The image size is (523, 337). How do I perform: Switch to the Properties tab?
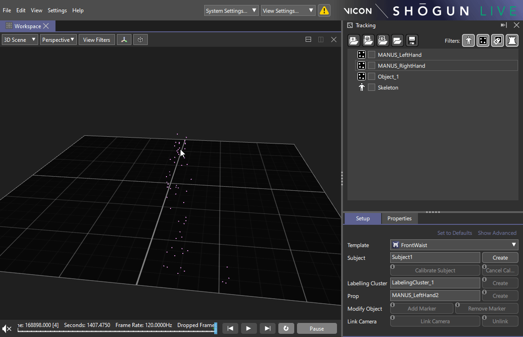(x=399, y=218)
